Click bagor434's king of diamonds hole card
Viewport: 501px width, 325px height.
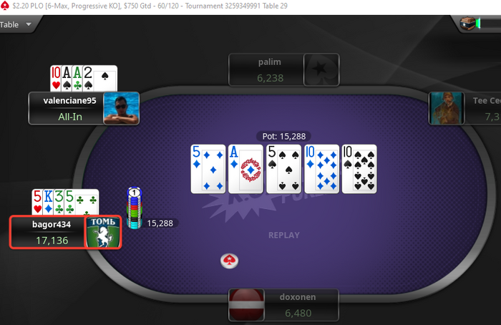pos(48,202)
